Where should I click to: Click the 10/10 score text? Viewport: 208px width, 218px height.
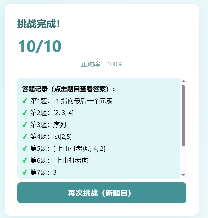pyautogui.click(x=40, y=46)
